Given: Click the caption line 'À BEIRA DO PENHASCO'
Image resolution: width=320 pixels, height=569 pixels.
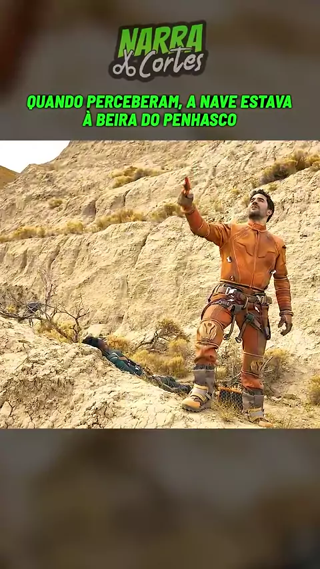Looking at the screenshot, I should (x=159, y=119).
